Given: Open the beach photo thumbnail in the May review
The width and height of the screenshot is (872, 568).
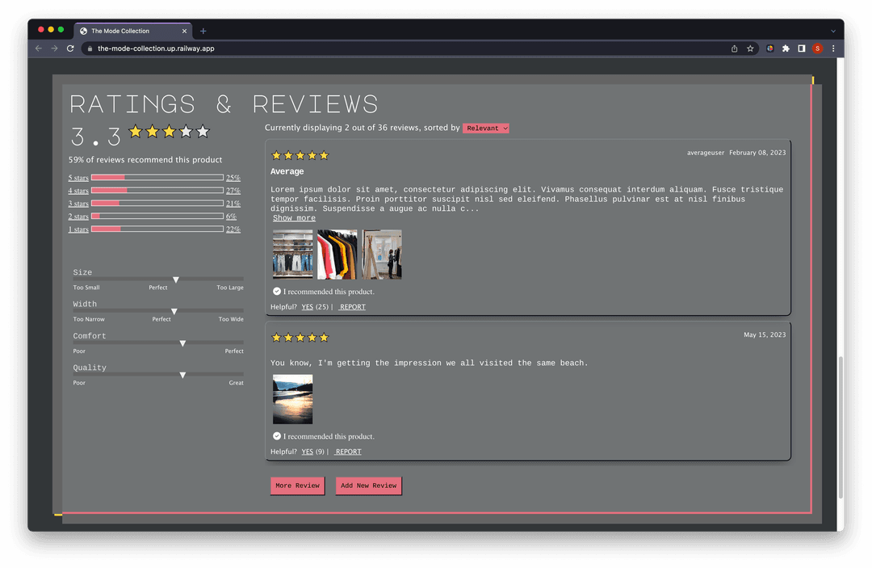Looking at the screenshot, I should pos(291,399).
